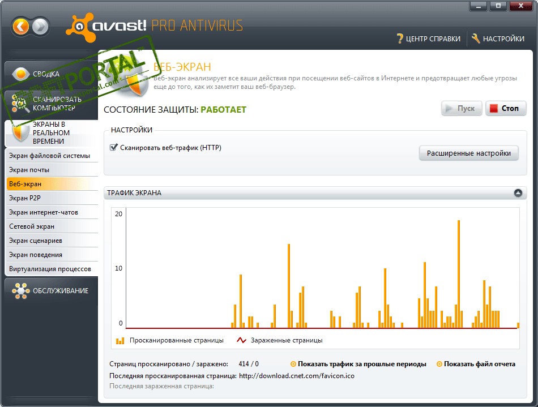Open the Сводка section
538x407 pixels.
coord(52,74)
